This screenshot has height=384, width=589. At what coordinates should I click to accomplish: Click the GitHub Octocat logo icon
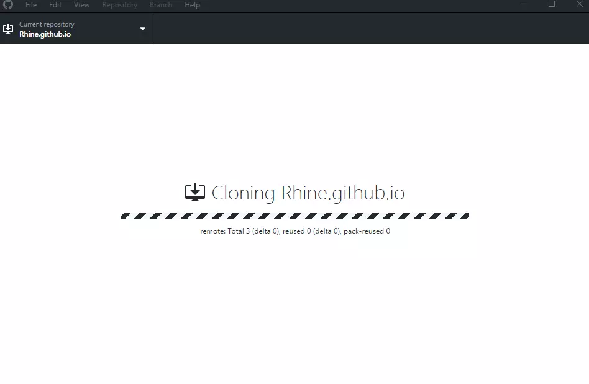[x=8, y=4]
